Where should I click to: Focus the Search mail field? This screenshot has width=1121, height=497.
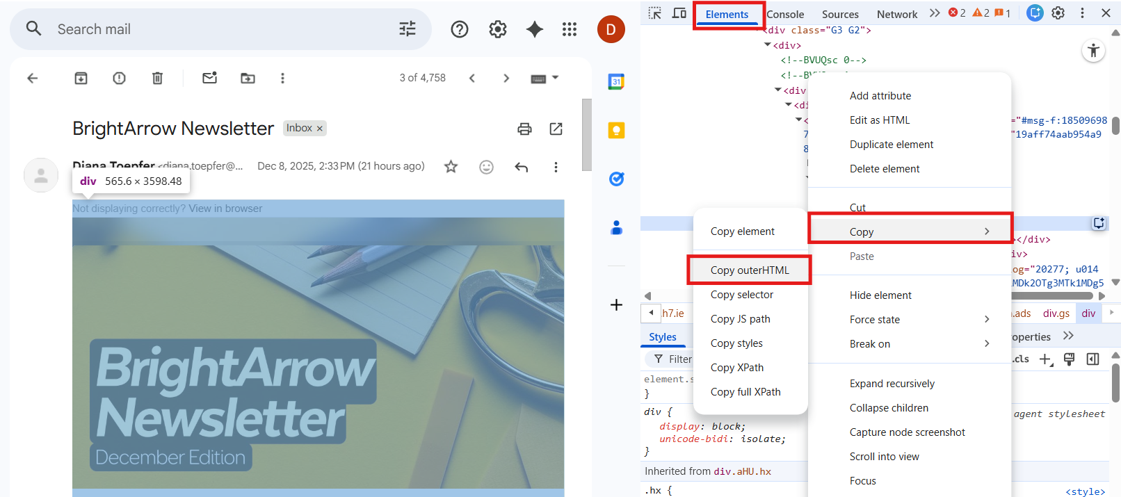220,29
